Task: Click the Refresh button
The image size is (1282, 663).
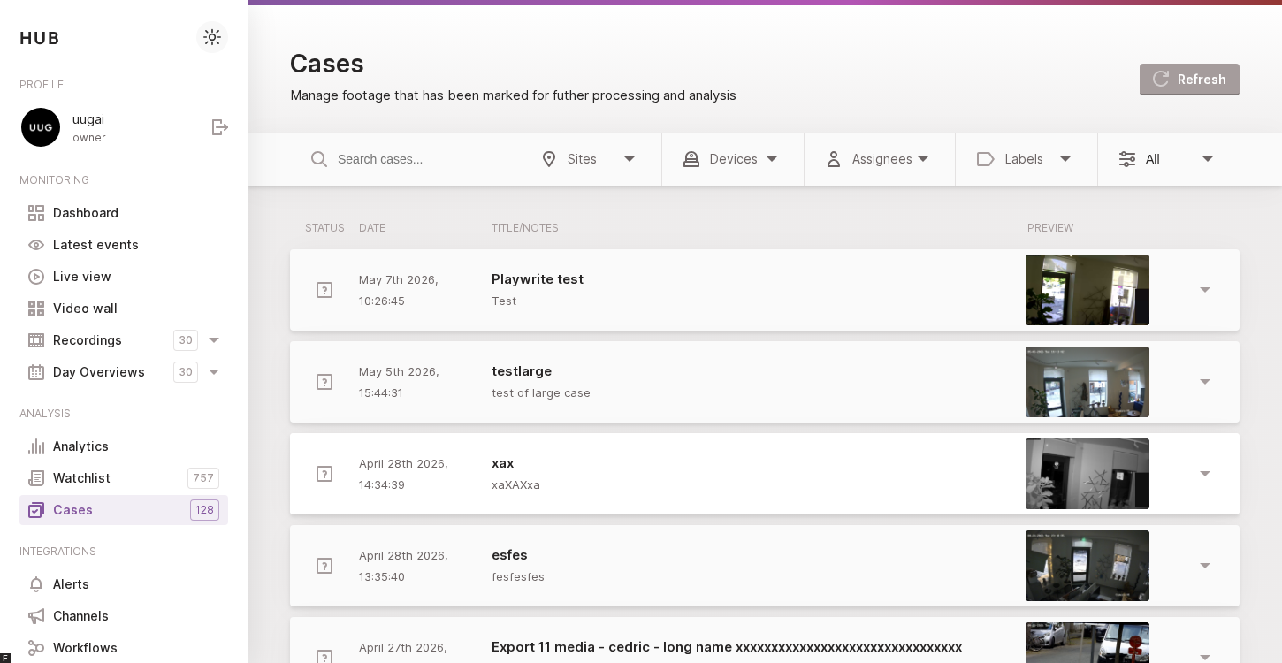Action: tap(1189, 80)
